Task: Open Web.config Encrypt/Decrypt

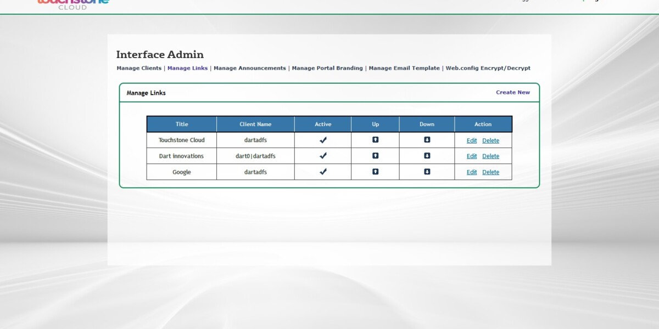Action: (488, 68)
